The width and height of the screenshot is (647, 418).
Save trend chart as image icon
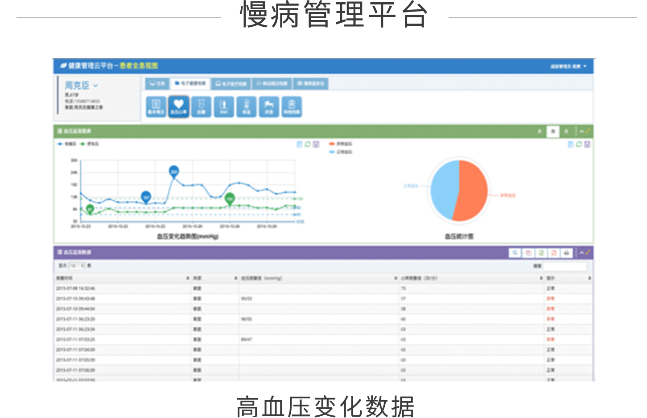[316, 144]
